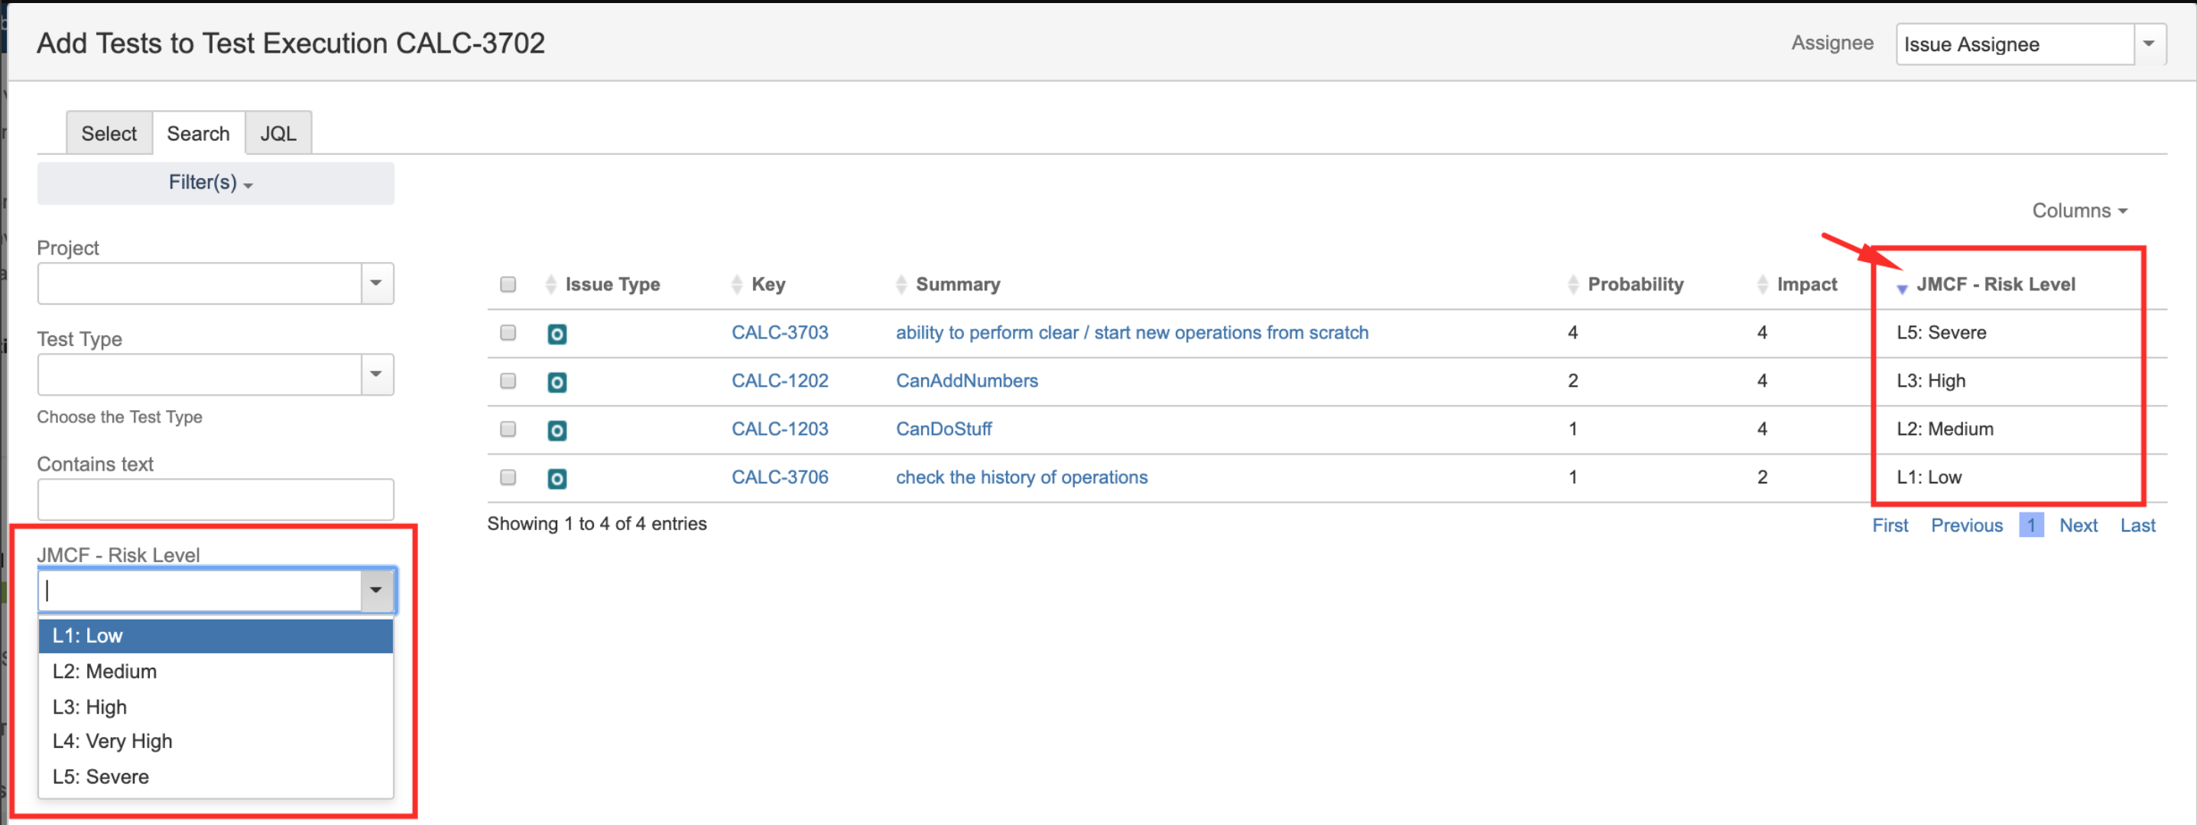The height and width of the screenshot is (825, 2197).
Task: Open the CALC-3703 issue link
Action: [x=780, y=332]
